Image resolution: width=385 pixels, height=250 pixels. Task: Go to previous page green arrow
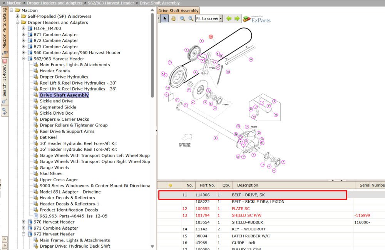tap(229, 18)
